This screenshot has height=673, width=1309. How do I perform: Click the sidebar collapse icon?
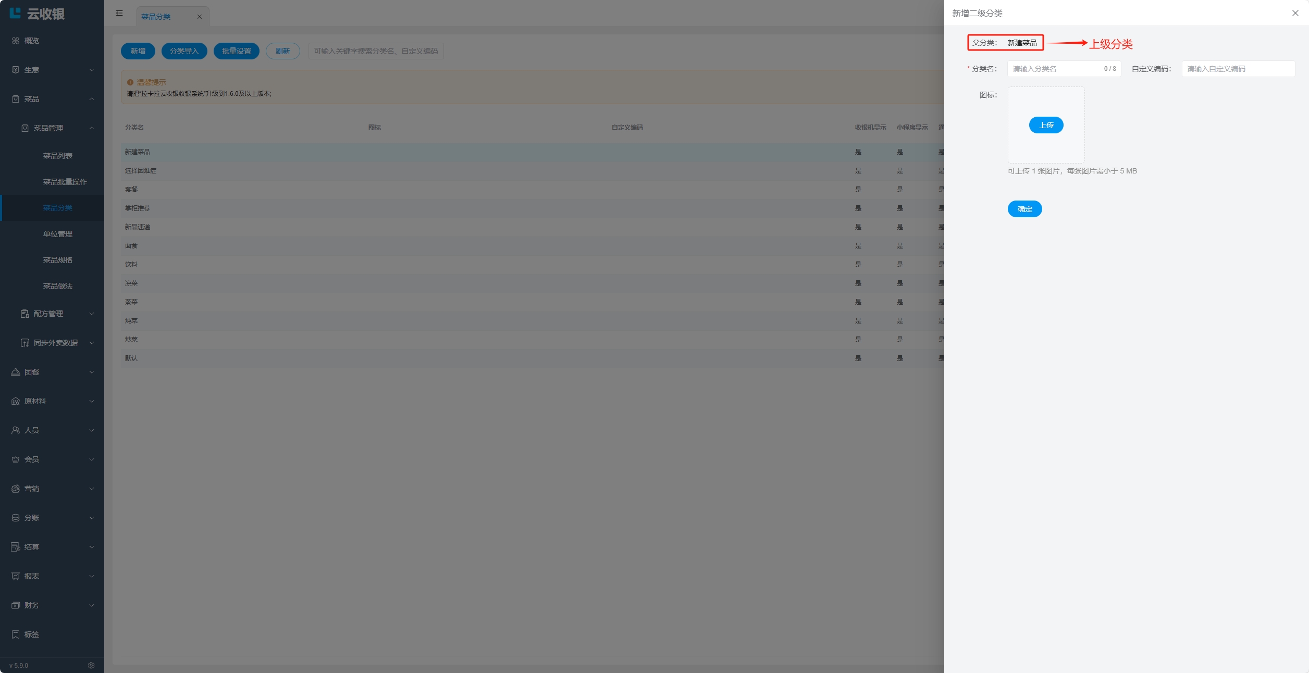pos(119,13)
